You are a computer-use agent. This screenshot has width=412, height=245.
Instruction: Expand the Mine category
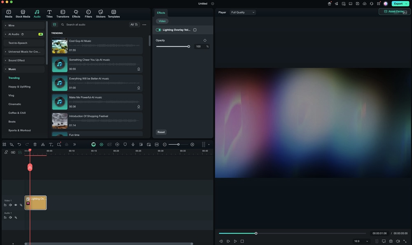(x=24, y=25)
